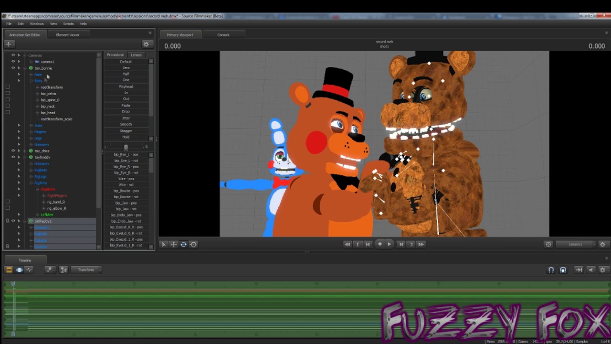This screenshot has height=344, width=611.
Task: Click the left-right balance slider handle
Action: [x=126, y=147]
